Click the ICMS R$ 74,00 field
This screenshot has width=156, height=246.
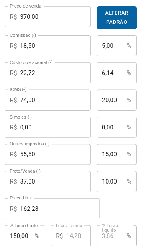point(47,100)
